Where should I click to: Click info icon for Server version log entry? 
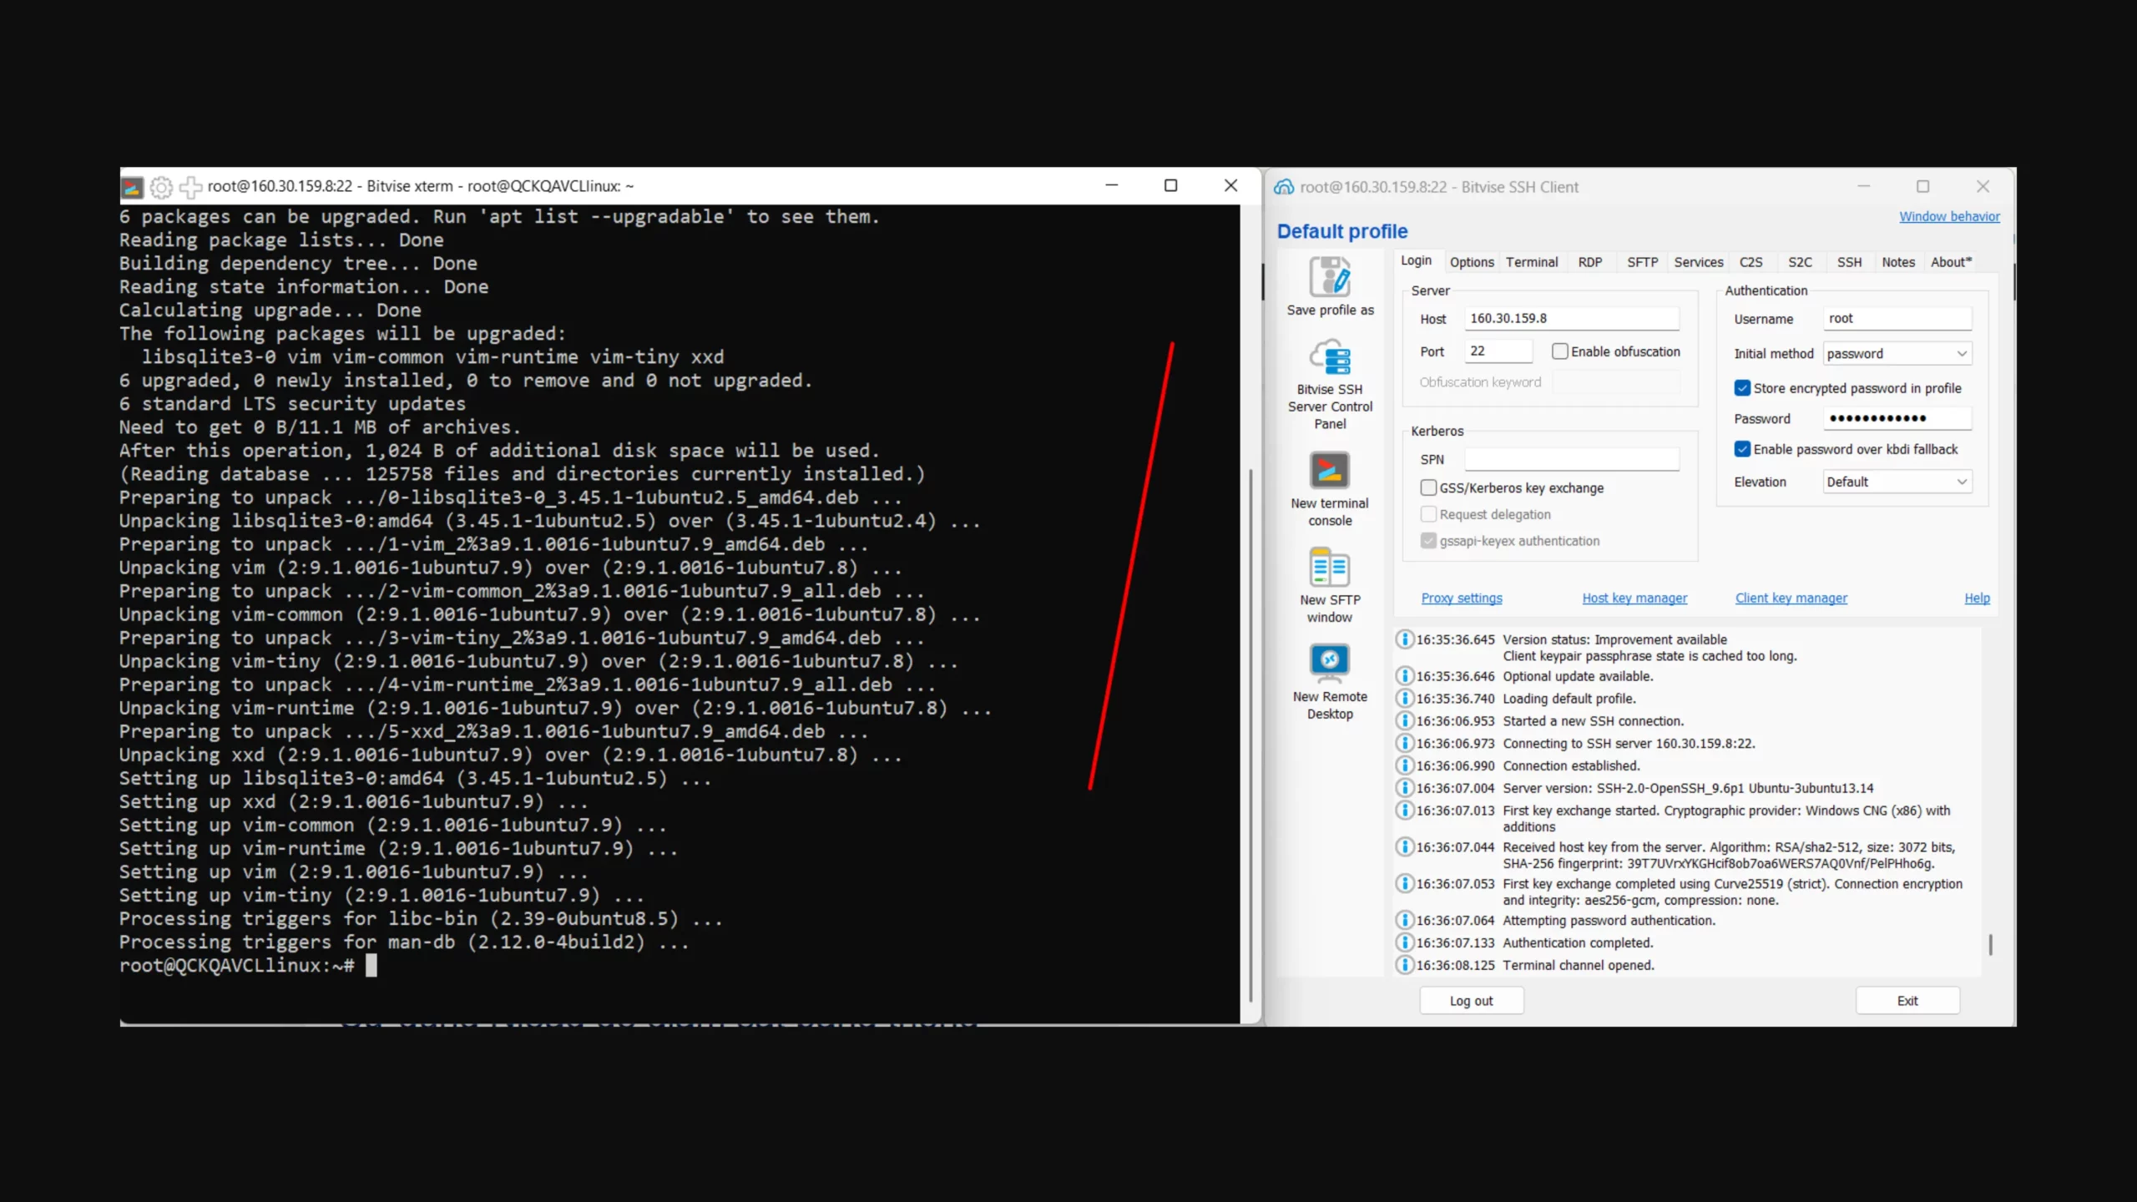(x=1405, y=788)
